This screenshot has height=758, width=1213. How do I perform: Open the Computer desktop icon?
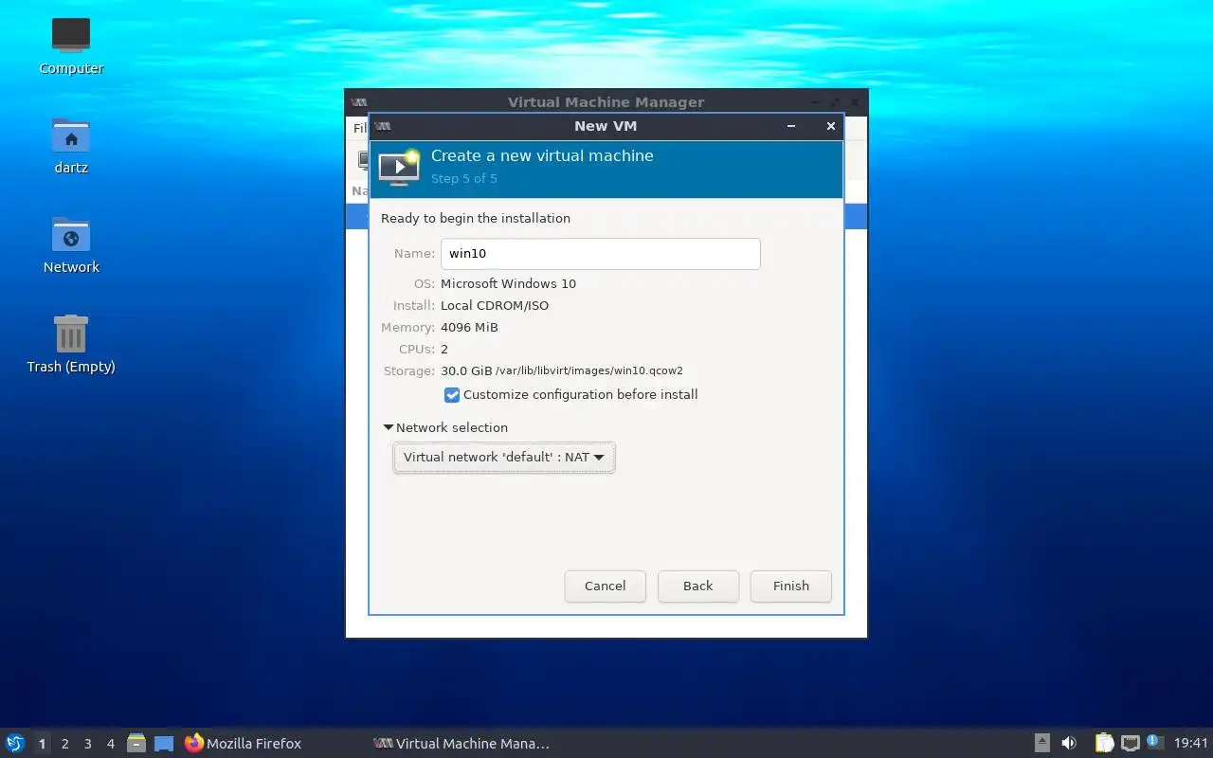(x=71, y=45)
